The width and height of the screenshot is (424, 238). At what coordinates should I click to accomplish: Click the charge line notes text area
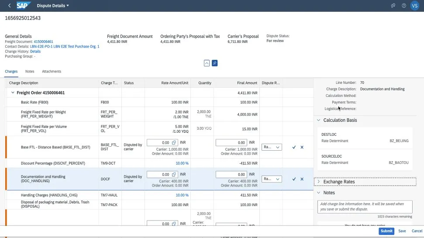click(365, 207)
